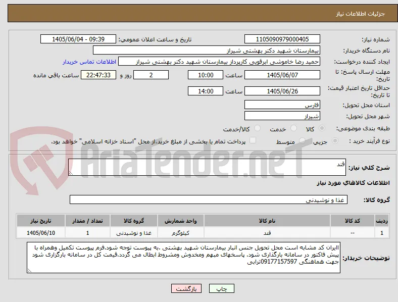Click the گروه کالا field غذا و نوشیدنی
Screen dimensions: 398x302
click(209, 199)
